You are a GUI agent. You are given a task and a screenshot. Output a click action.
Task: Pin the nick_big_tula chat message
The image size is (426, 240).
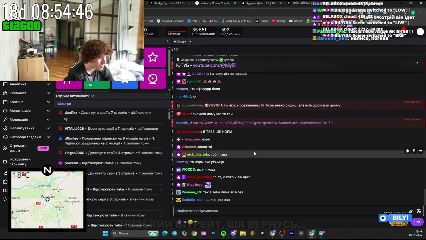[414, 151]
